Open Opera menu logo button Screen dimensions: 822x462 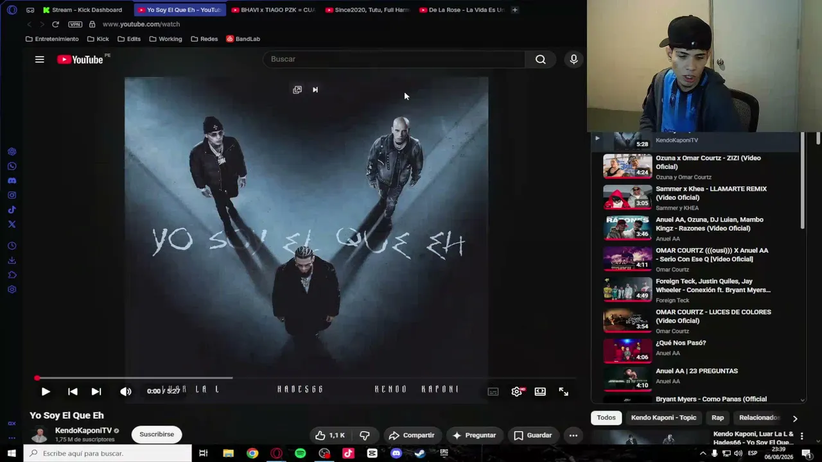pyautogui.click(x=12, y=10)
